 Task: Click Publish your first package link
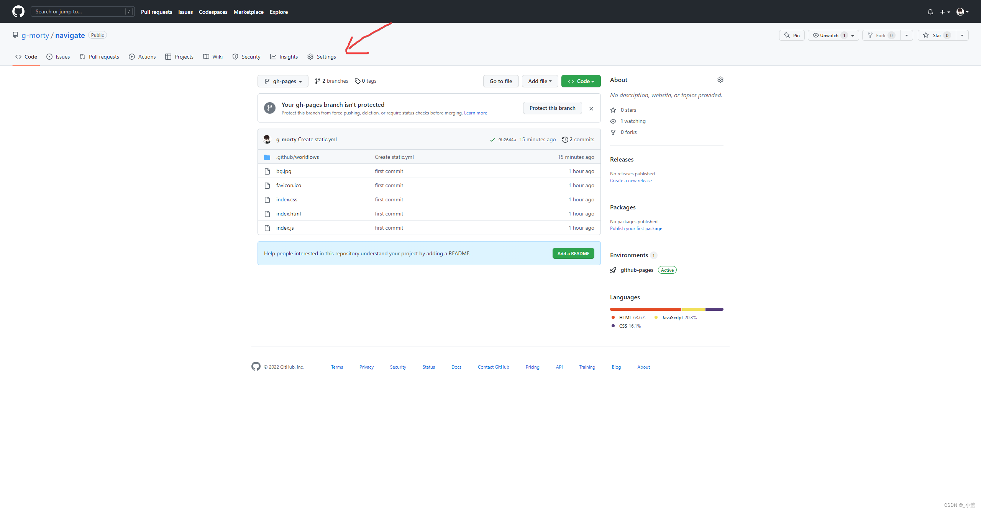click(636, 229)
